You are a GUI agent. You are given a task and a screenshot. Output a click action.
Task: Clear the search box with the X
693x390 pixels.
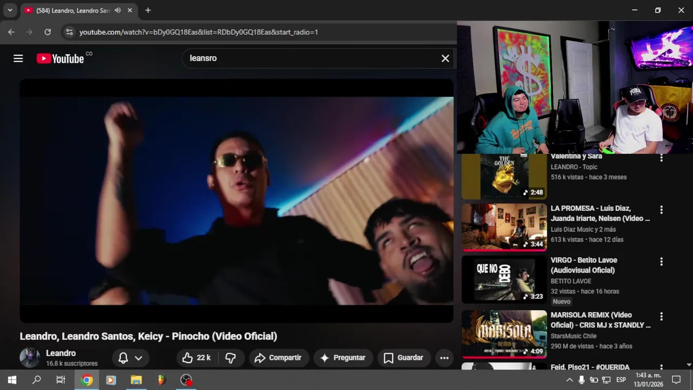445,58
